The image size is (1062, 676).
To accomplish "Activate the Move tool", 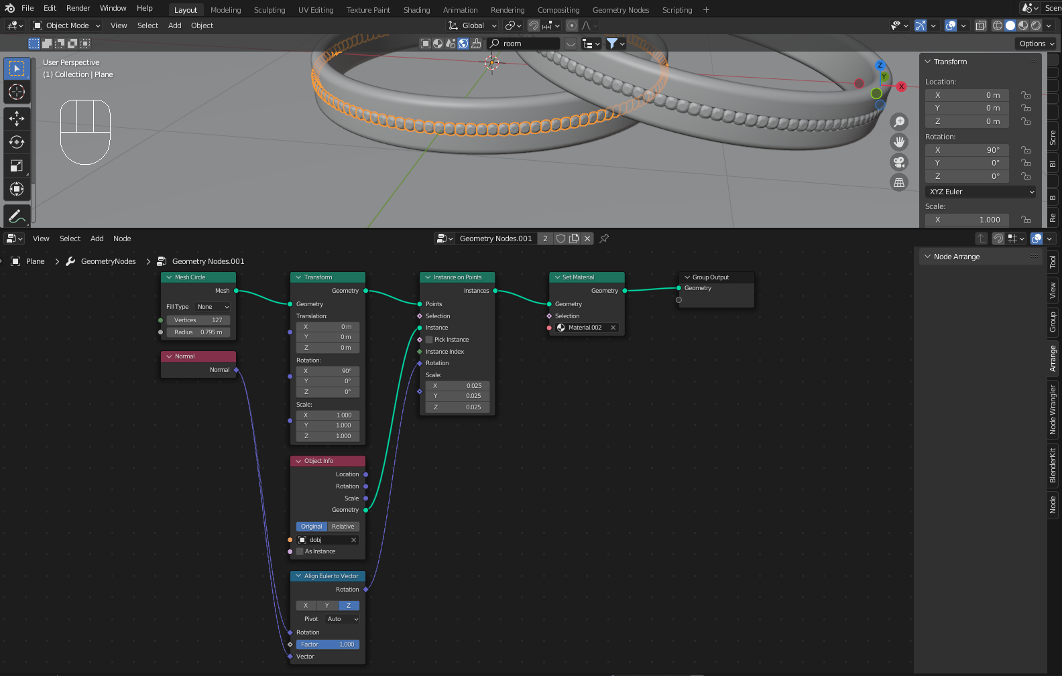I will coord(17,119).
